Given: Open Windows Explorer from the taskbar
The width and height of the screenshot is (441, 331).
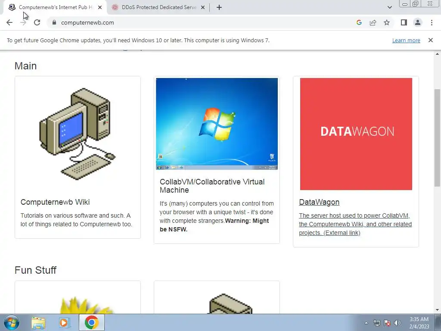Looking at the screenshot, I should pos(38,322).
